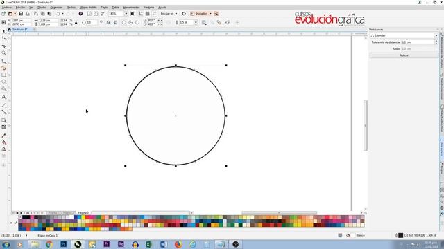This screenshot has height=249, width=444.
Task: Toggle mirror horizontally button
Action: 109,22
